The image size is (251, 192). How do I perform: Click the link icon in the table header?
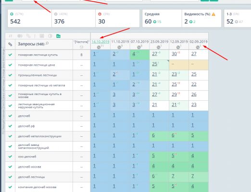click(x=10, y=44)
